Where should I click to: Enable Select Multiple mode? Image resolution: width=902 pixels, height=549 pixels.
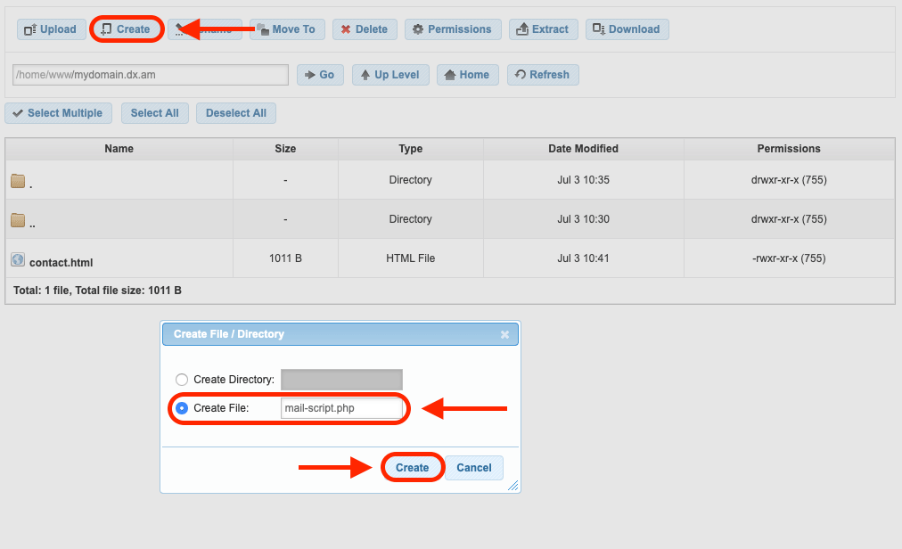pos(58,112)
